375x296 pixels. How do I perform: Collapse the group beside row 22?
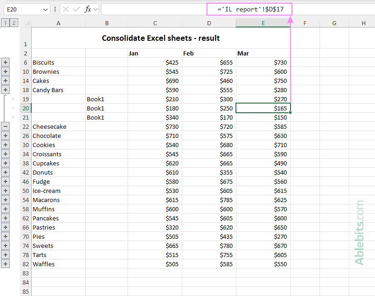pyautogui.click(x=5, y=126)
